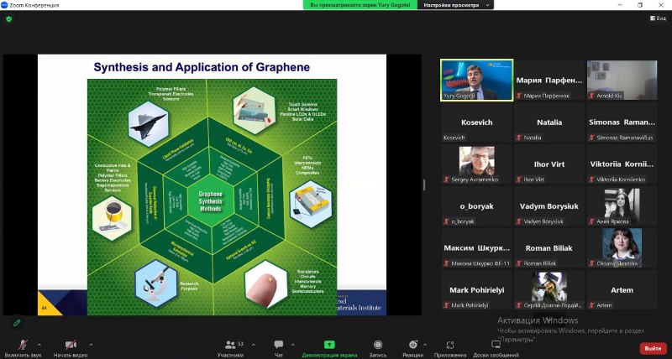
Task: Select Yury Gogotsi video thumbnail
Action: point(477,80)
